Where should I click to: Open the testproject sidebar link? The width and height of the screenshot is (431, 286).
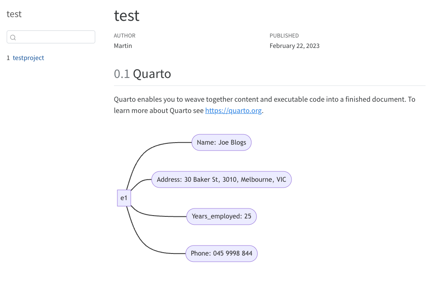(x=28, y=58)
